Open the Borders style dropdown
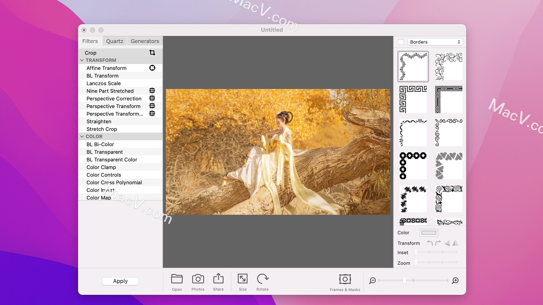The width and height of the screenshot is (543, 305). point(434,42)
